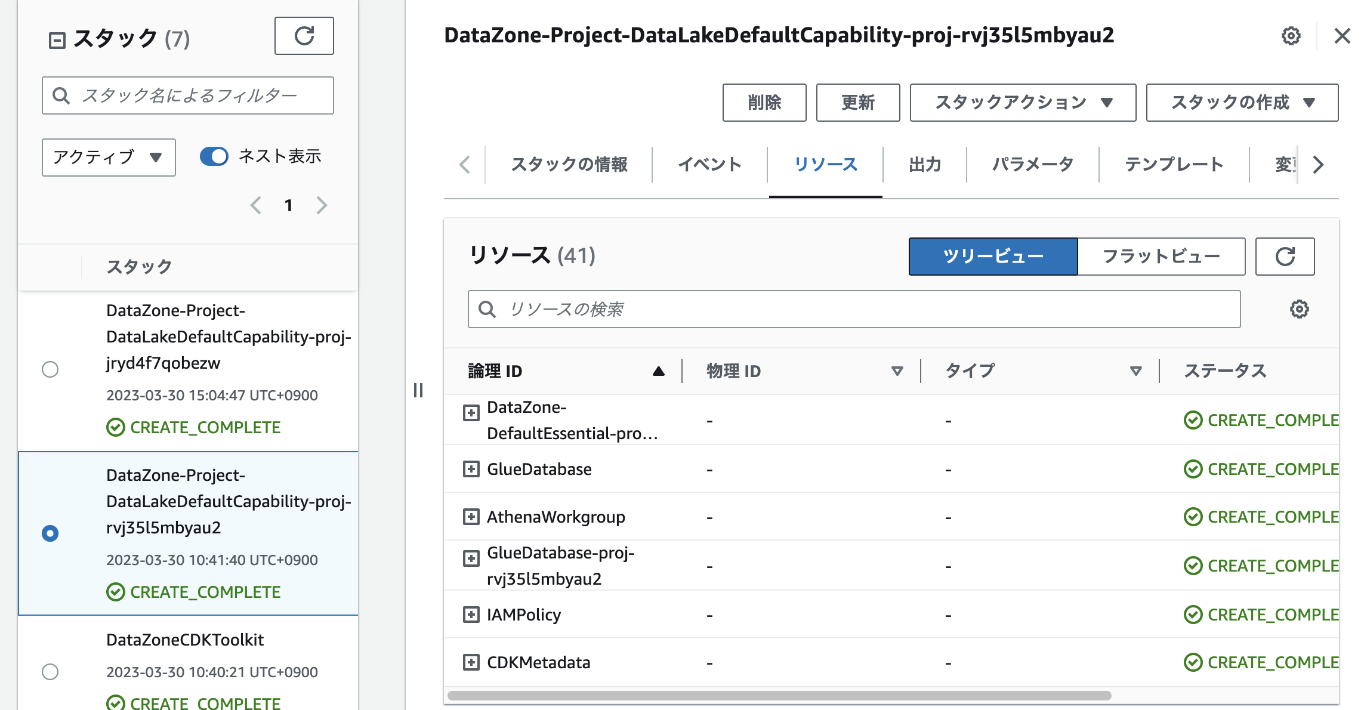Click timestamp 2023-03-30 10:41:40 UTC+0900
1364x710 pixels.
(212, 560)
